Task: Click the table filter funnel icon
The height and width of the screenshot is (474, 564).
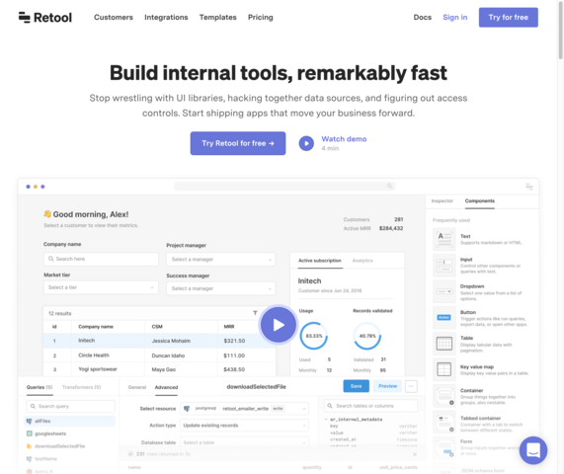Action: pos(255,313)
